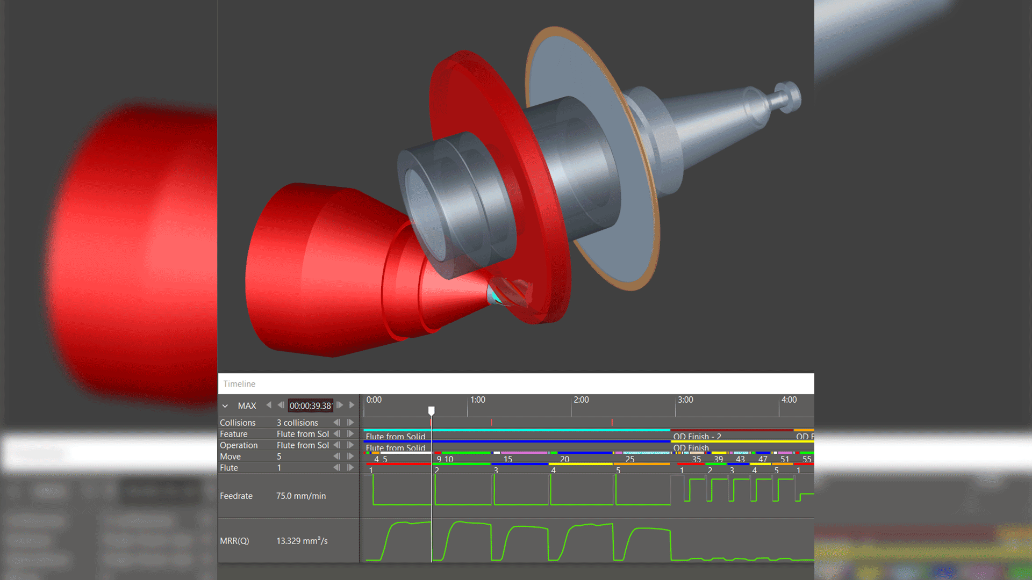This screenshot has width=1032, height=580.
Task: Click 4:00 on the time ruler
Action: [789, 400]
